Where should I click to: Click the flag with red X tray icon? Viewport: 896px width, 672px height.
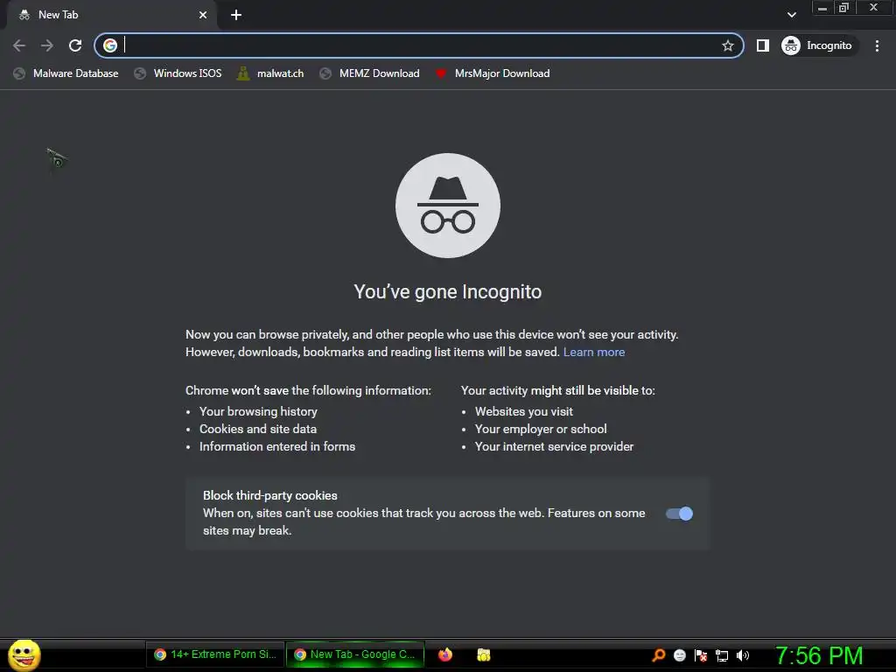(701, 655)
